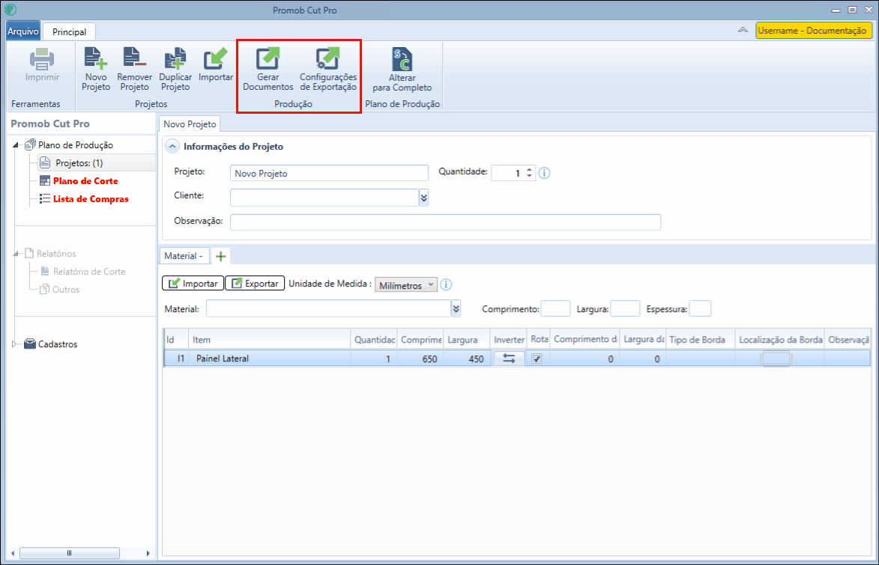The width and height of the screenshot is (879, 565).
Task: Click the Username - Documentação button
Action: [813, 31]
